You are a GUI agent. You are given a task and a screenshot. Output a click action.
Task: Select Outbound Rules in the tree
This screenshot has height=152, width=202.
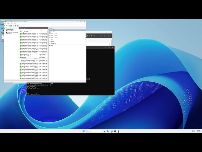(x=10, y=31)
